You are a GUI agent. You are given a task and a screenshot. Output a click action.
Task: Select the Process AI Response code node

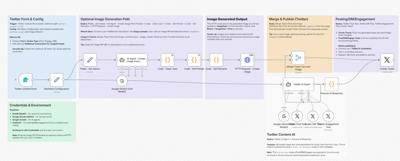click(331, 84)
